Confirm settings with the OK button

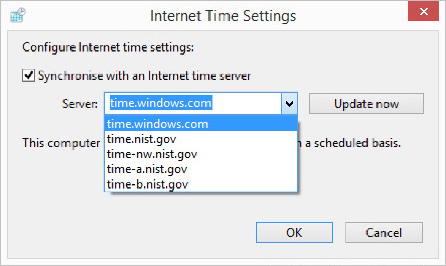pyautogui.click(x=294, y=232)
